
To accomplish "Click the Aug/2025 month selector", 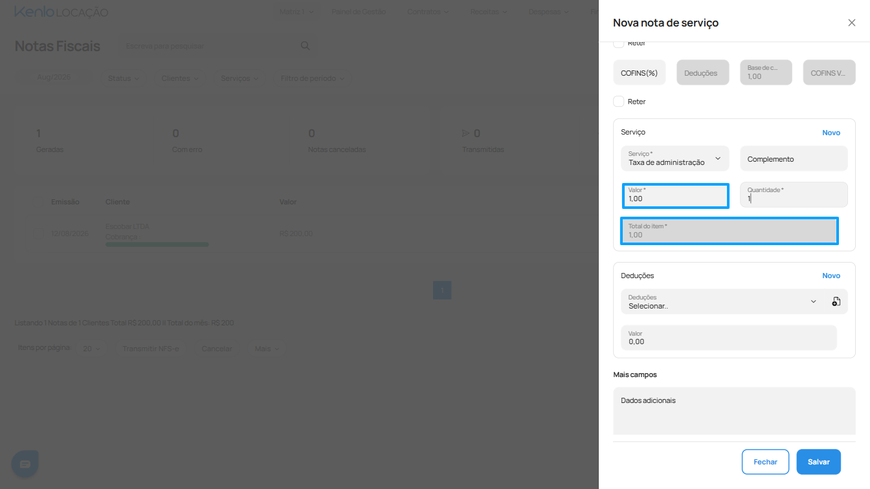I will (x=54, y=77).
